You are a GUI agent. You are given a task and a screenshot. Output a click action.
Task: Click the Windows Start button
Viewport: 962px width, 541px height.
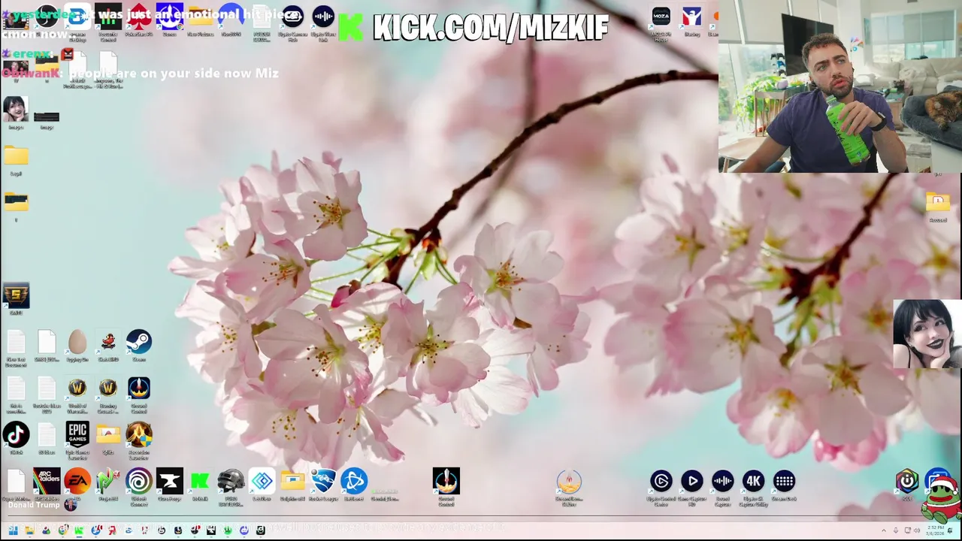13,530
